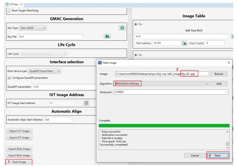Image resolution: width=237 pixels, height=167 pixels.
Task: Browse for Key File using the folder icon
Action: 107,36
